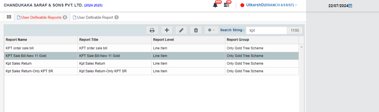Delete the selected report with trash icon
The height and width of the screenshot is (112, 379).
click(196, 30)
